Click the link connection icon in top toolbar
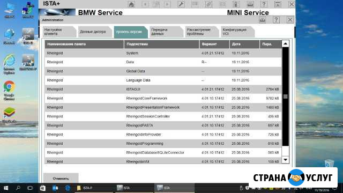This screenshot has width=343, height=193. [x=208, y=4]
